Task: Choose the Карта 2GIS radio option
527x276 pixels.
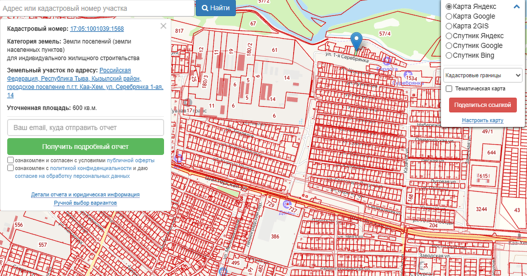Action: 449,26
